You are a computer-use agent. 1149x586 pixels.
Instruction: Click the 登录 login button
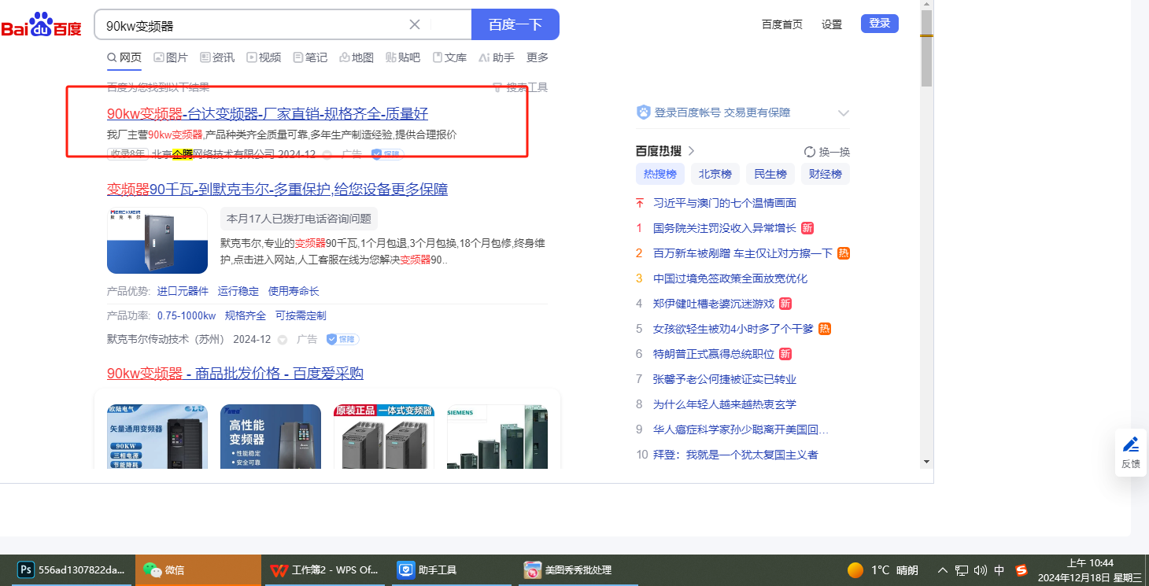pyautogui.click(x=879, y=24)
